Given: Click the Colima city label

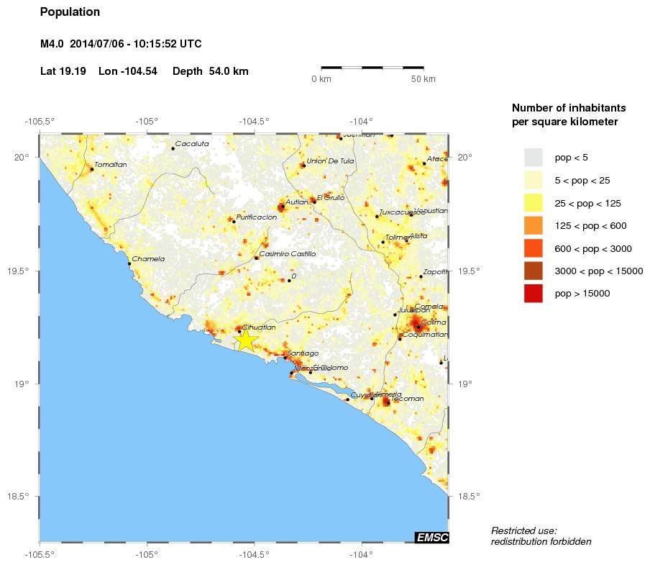Looking at the screenshot, I should click(x=434, y=322).
